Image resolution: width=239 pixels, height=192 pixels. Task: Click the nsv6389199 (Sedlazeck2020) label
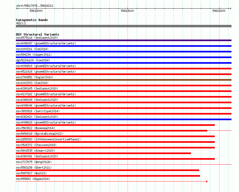37,100
